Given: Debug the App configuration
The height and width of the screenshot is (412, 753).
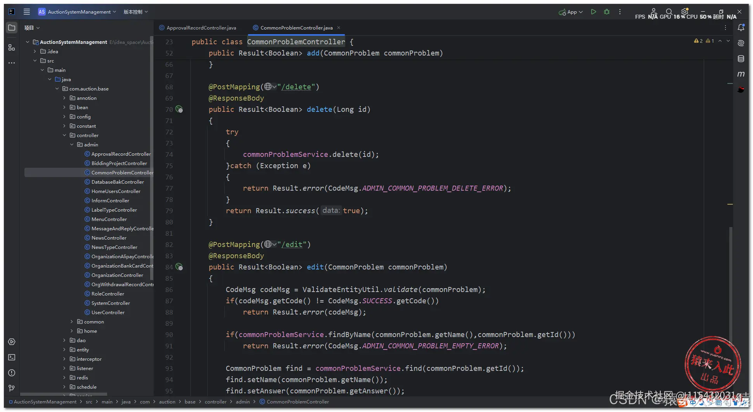Looking at the screenshot, I should (607, 12).
